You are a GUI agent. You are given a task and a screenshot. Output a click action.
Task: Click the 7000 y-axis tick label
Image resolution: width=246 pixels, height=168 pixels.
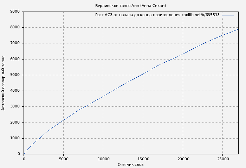click(x=15, y=43)
